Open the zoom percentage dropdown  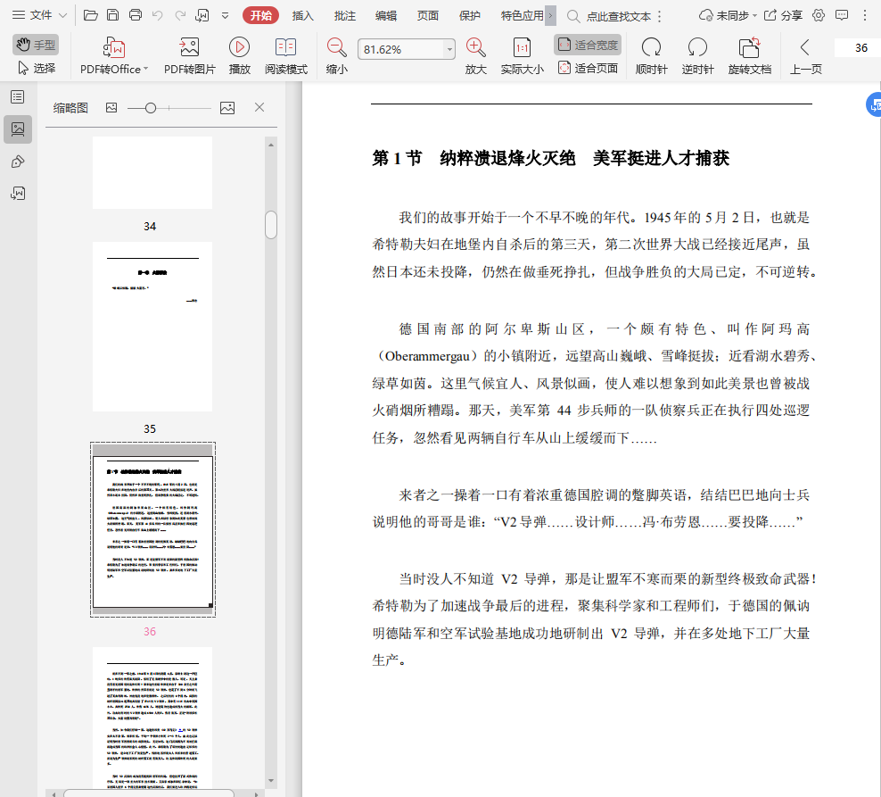[449, 50]
